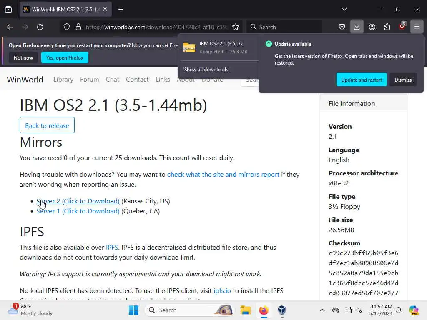Dismiss the update notification
The image size is (427, 320).
coord(403,80)
